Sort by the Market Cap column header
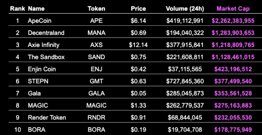The width and height of the screenshot is (262, 135). (233, 9)
